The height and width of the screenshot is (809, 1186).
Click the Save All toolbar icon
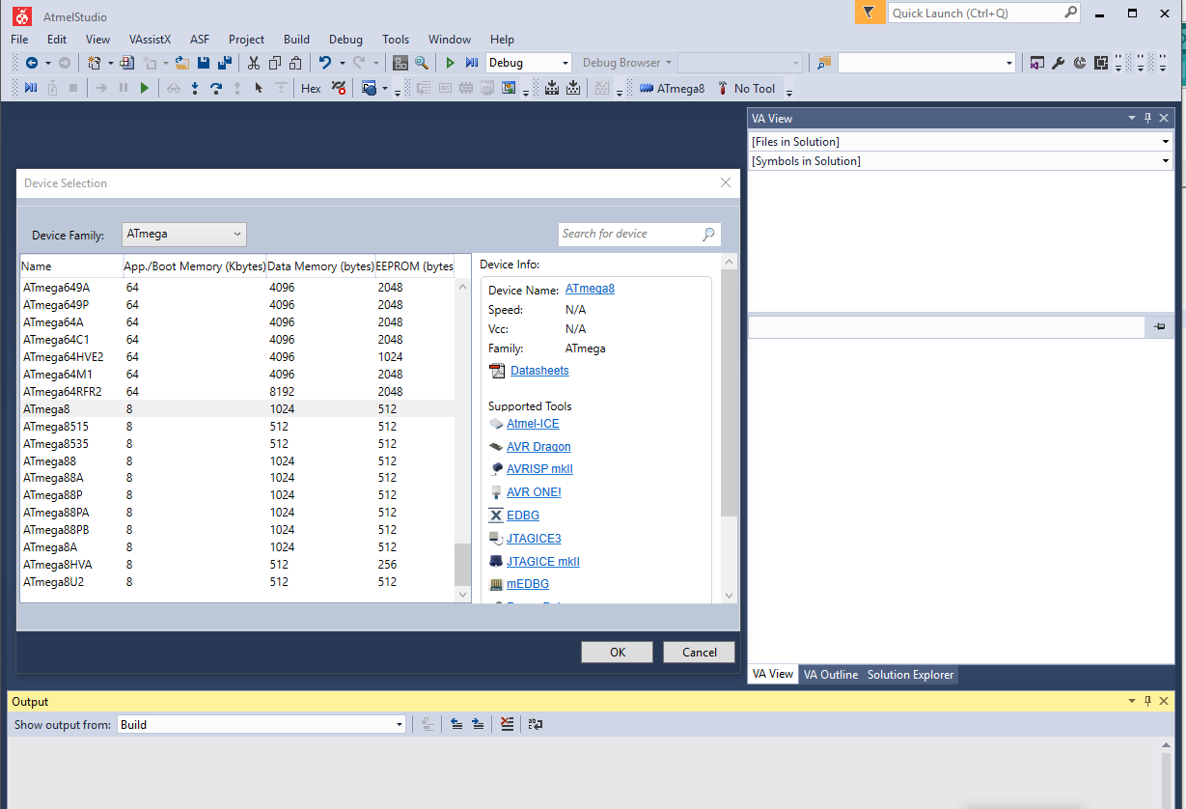coord(225,63)
